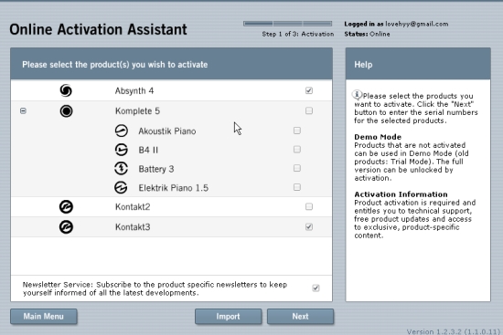Click the Help info icon
Image resolution: width=503 pixels, height=335 pixels.
(x=357, y=95)
